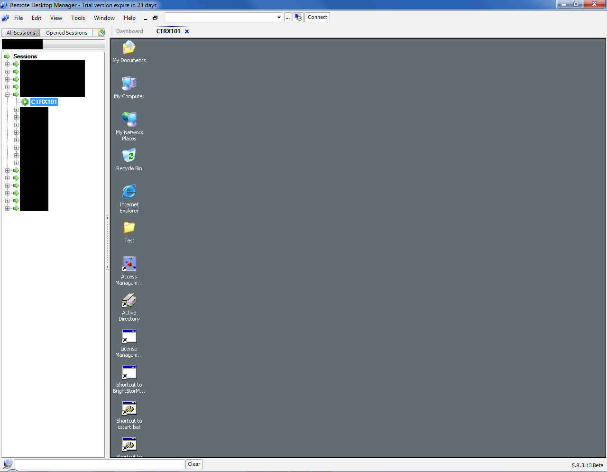This screenshot has height=472, width=607.
Task: Switch to the Opened Sessions tab
Action: click(x=66, y=32)
